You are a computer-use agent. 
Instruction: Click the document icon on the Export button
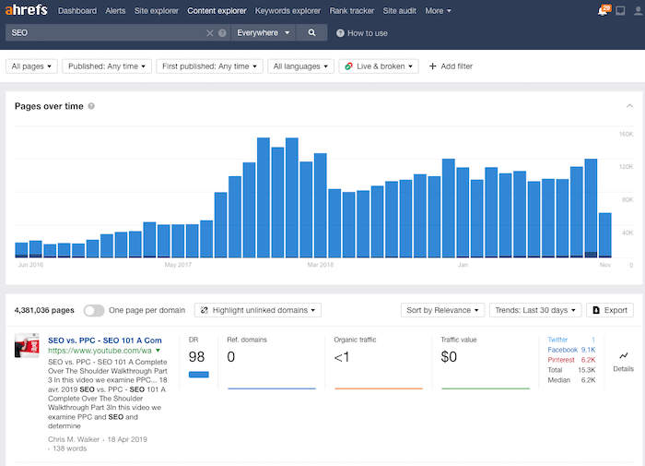(x=596, y=310)
